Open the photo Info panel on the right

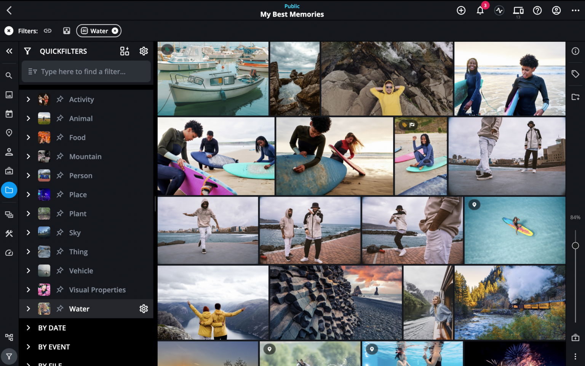(575, 51)
